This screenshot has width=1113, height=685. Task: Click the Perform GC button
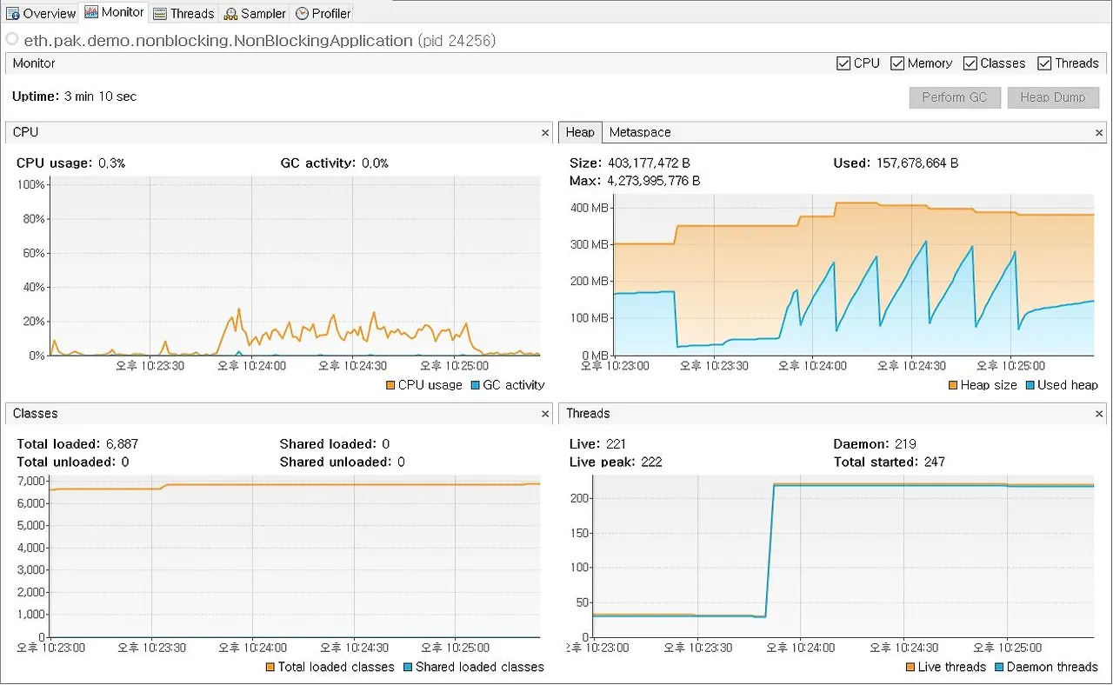click(x=955, y=97)
